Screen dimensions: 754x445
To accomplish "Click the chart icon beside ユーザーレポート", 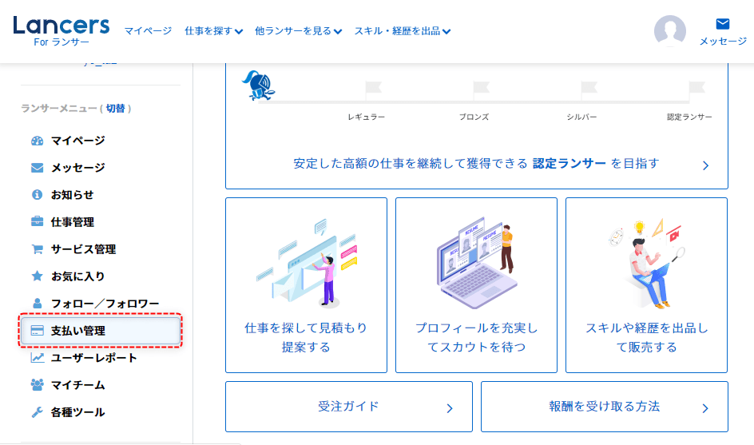I will 37,358.
